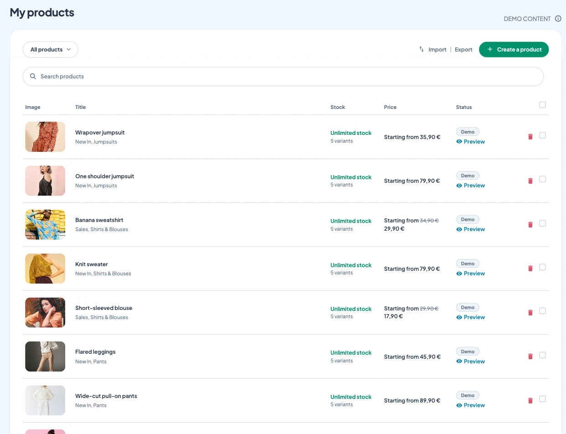This screenshot has width=566, height=434.
Task: Click the Stock column header
Action: pyautogui.click(x=338, y=107)
